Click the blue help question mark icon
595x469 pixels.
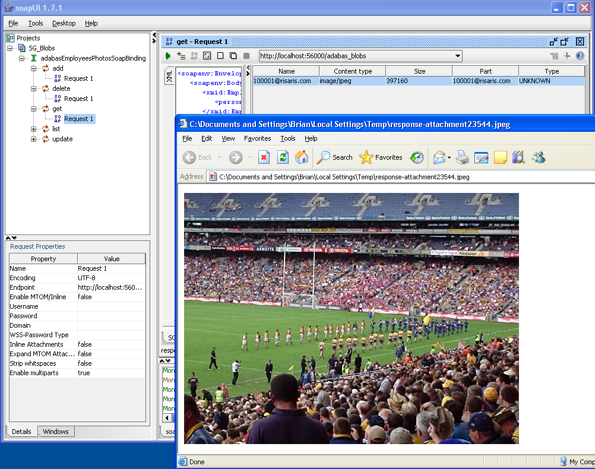click(x=580, y=56)
